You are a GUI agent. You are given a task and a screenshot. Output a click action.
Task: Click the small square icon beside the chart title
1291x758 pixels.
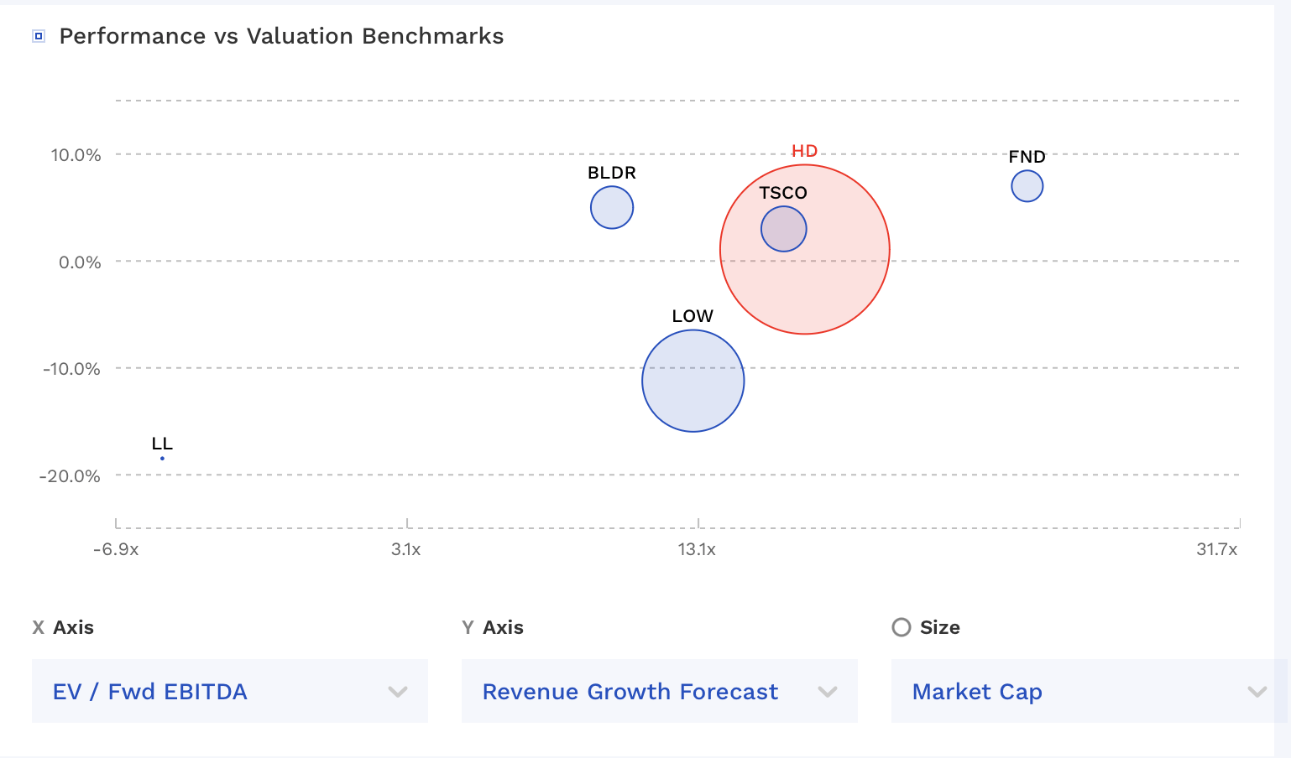coord(39,36)
